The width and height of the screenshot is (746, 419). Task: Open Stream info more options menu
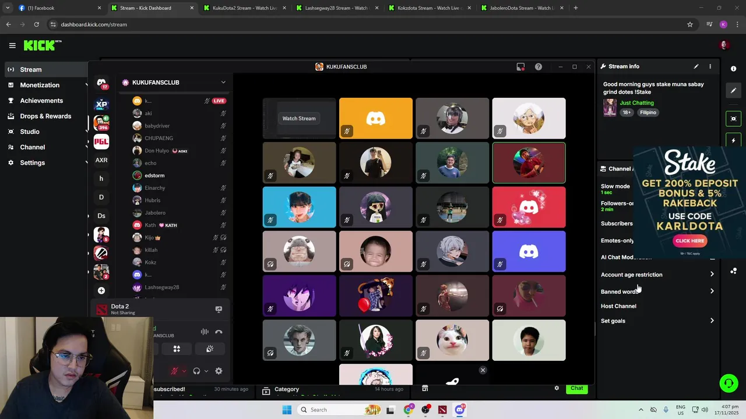(x=710, y=66)
